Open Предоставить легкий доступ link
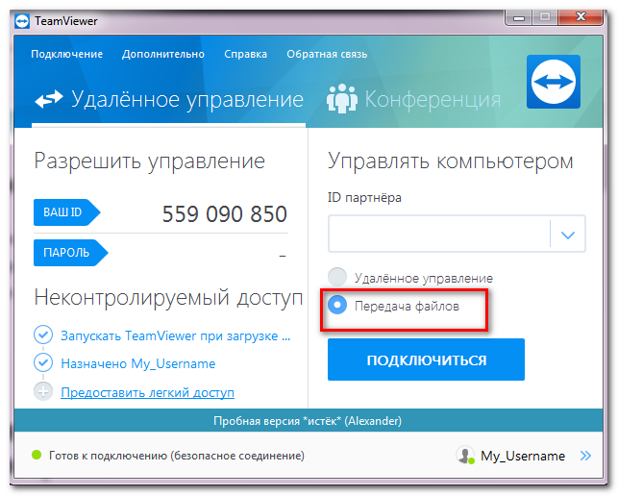Screen dimensions: 618x496 coord(147,393)
